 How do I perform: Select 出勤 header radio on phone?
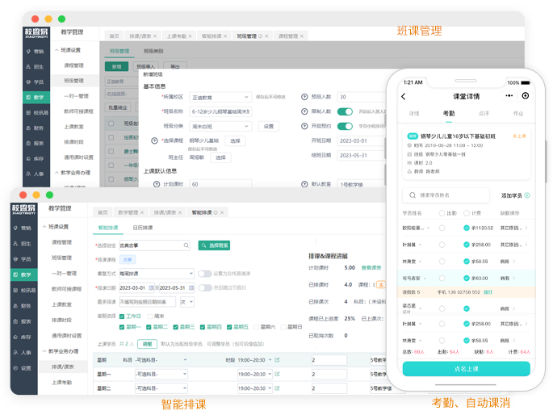pos(442,213)
